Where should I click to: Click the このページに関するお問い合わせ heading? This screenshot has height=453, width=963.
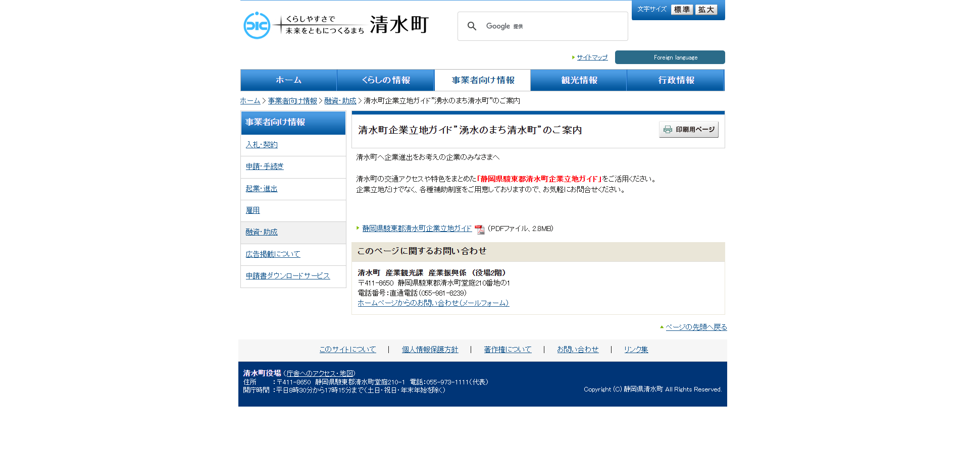tap(422, 251)
